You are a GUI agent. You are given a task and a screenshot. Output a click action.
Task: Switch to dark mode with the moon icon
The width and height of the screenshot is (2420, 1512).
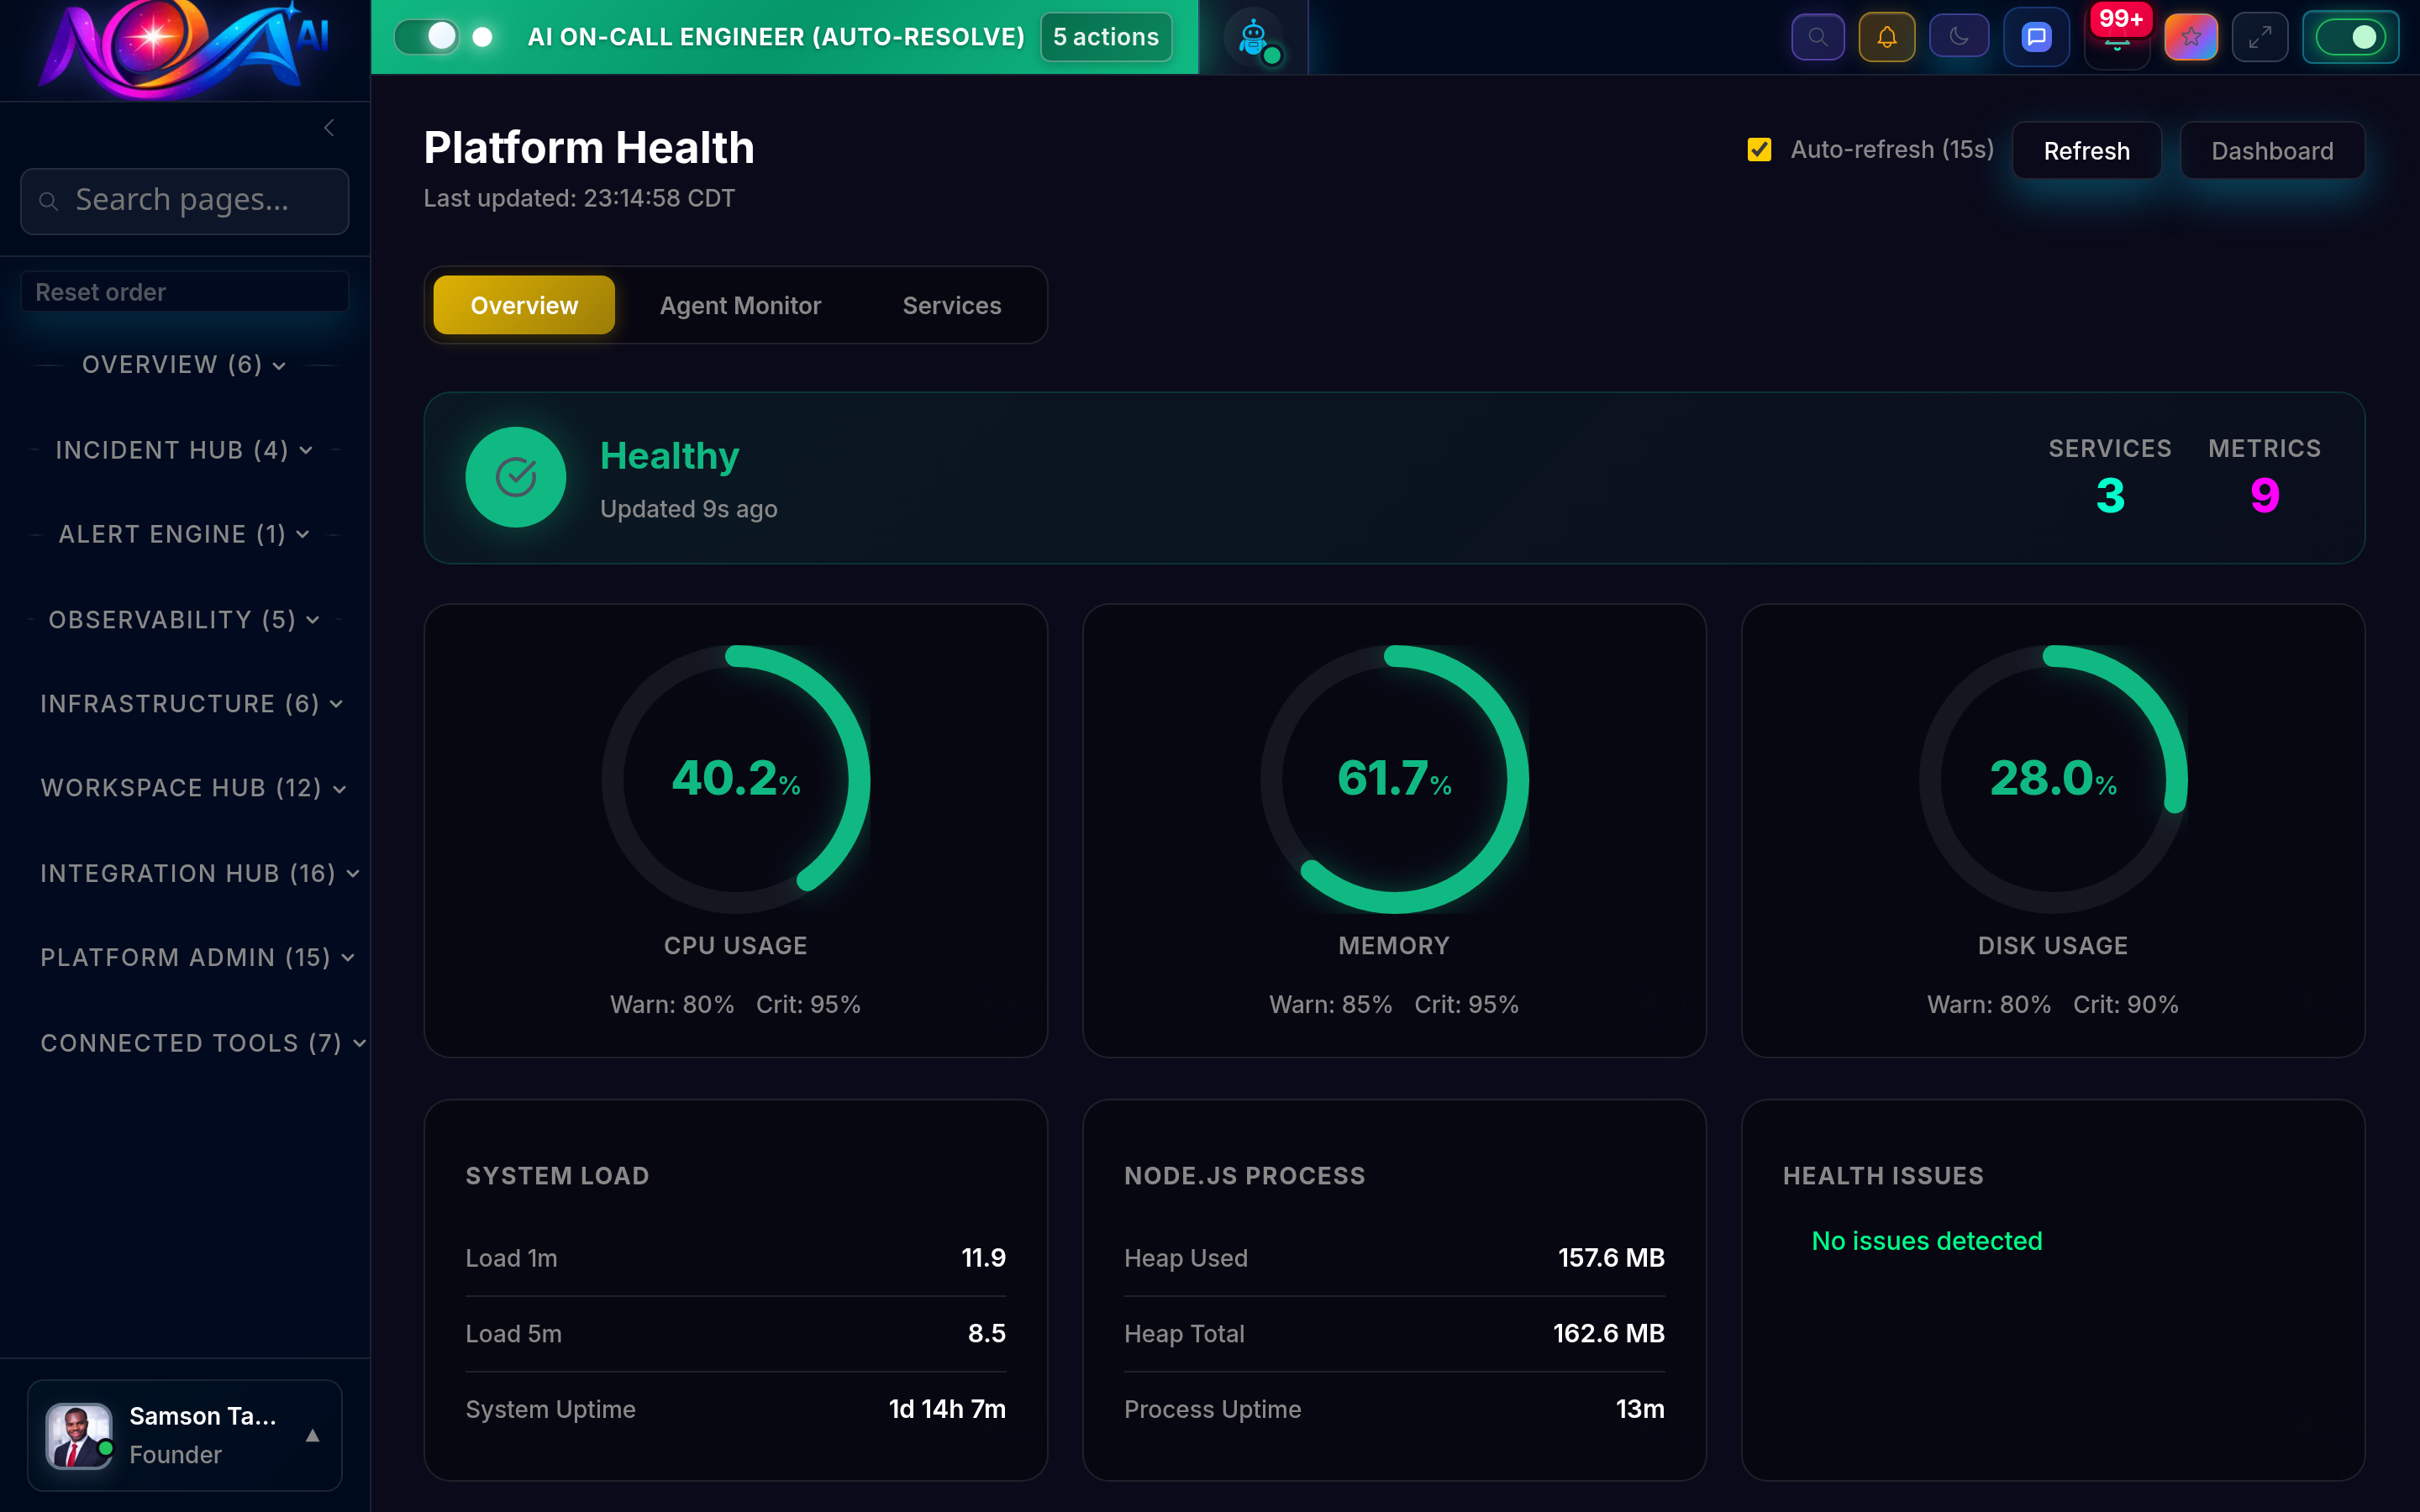[1959, 36]
